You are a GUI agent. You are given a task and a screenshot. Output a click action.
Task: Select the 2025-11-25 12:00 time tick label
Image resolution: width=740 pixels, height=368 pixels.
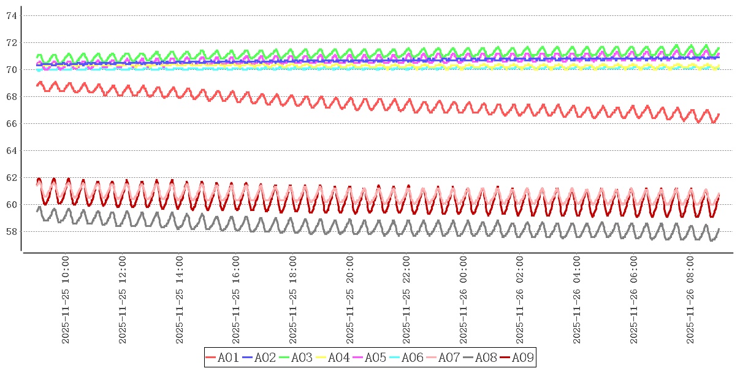(122, 301)
